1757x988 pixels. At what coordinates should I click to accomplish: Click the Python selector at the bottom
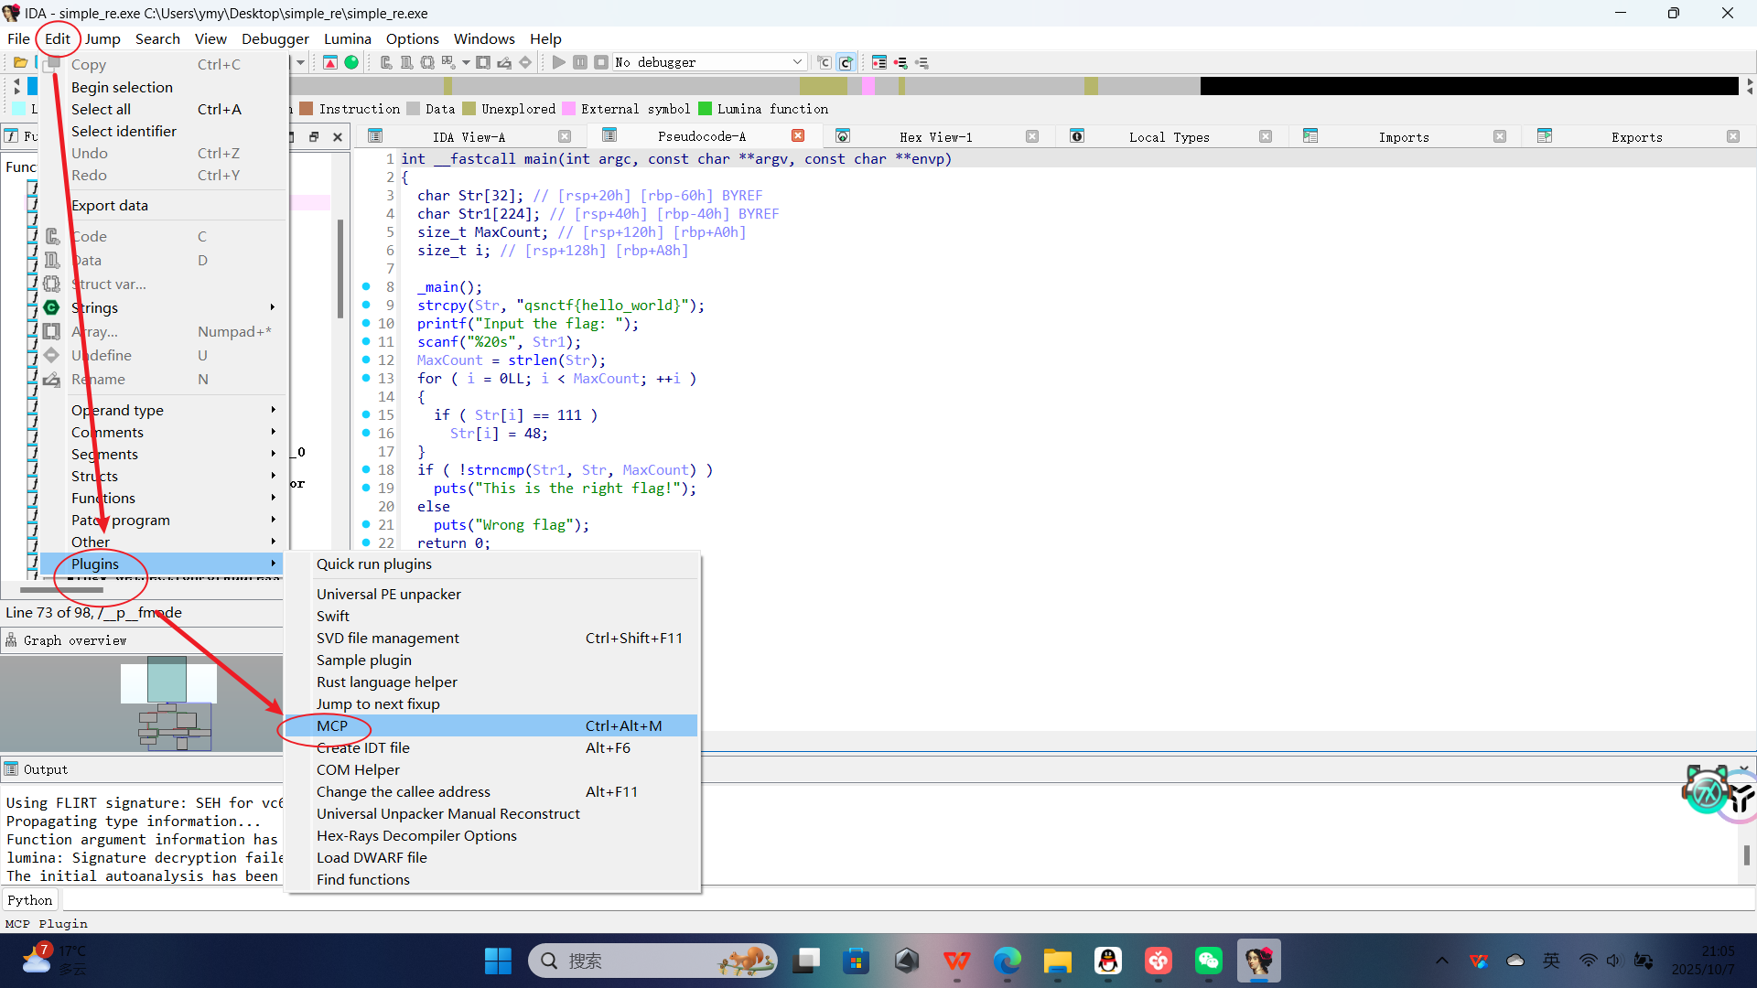pos(30,899)
